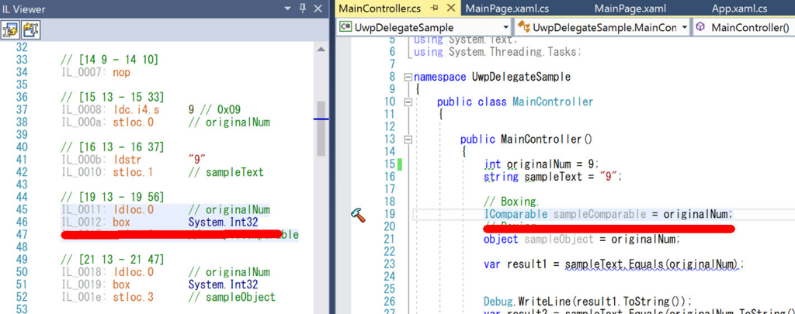
Task: Click the IL Viewer vertical scrollbar thumb
Action: [x=321, y=129]
